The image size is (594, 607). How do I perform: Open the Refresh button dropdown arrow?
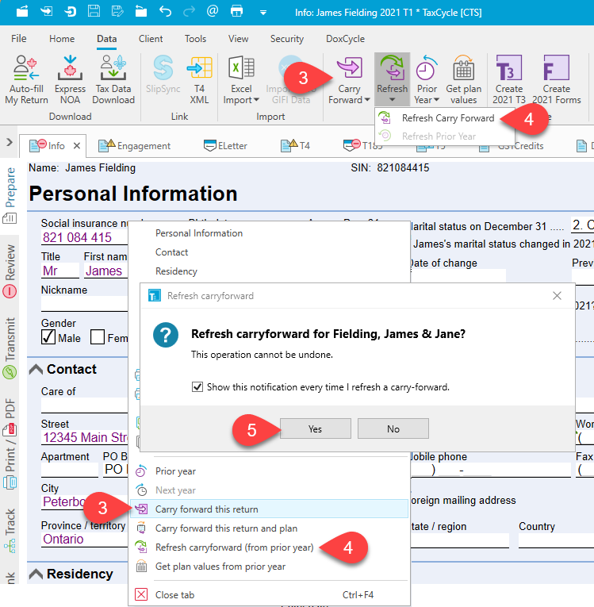tap(392, 100)
